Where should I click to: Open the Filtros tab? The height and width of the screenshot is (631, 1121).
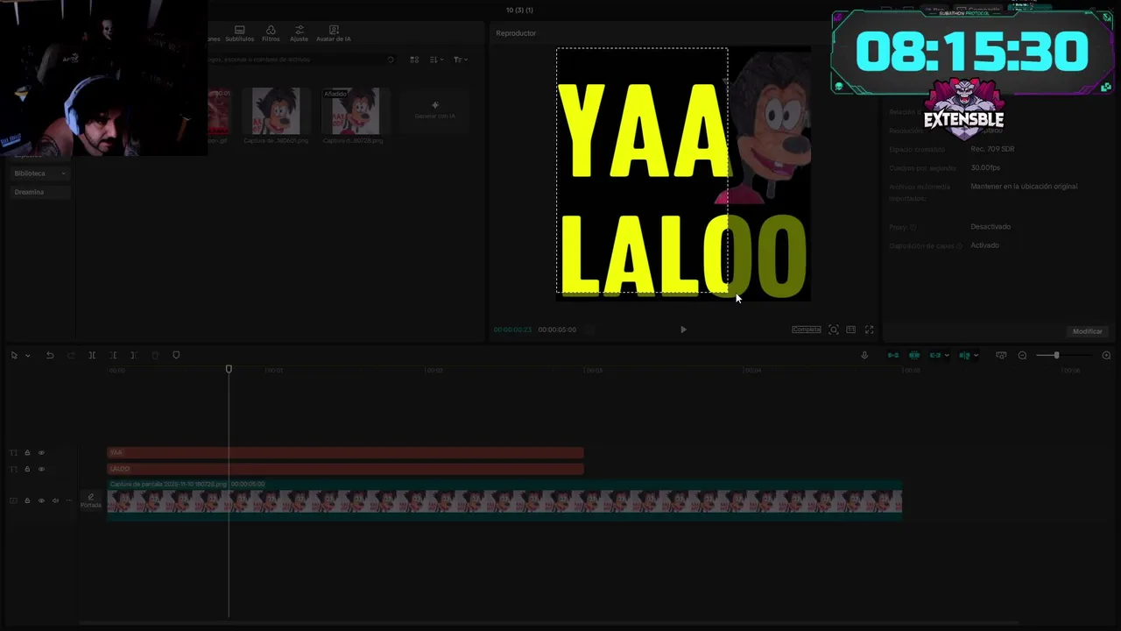(x=271, y=33)
